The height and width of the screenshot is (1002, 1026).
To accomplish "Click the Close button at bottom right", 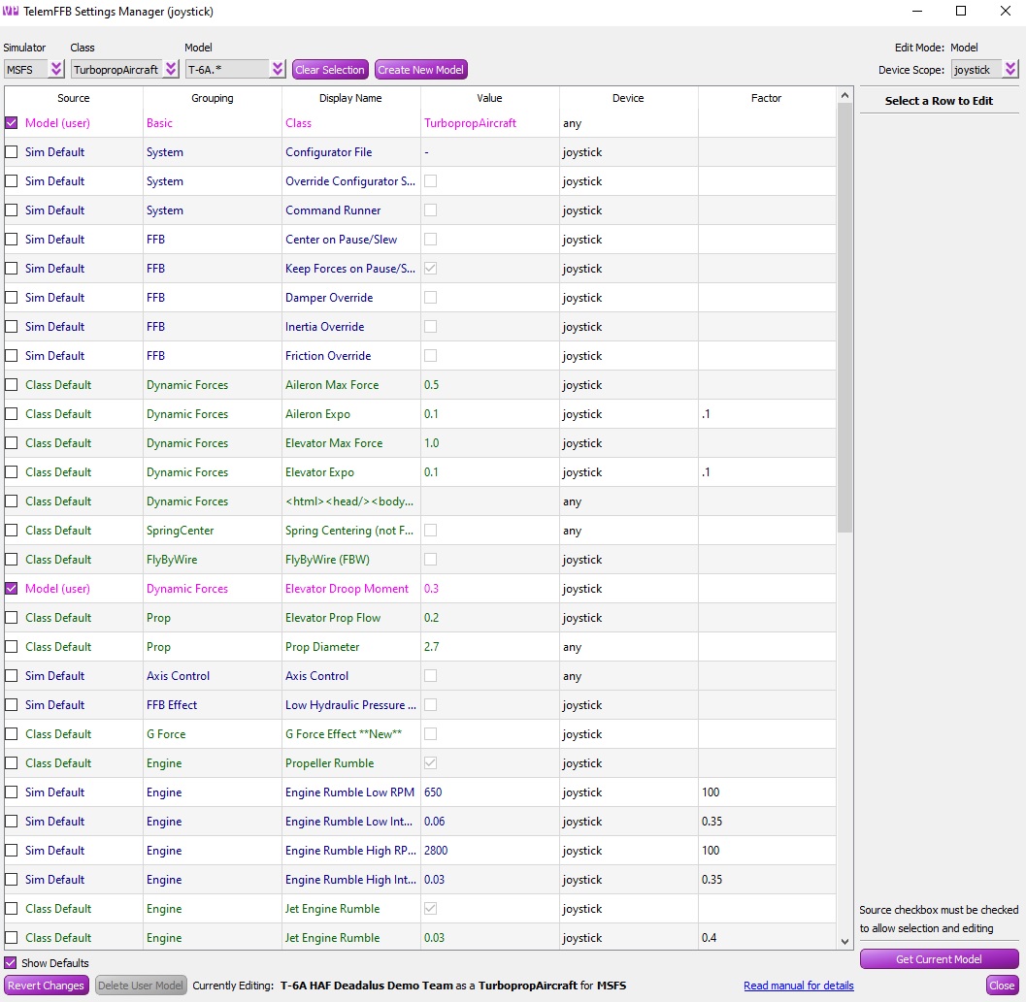I will coord(1002,985).
